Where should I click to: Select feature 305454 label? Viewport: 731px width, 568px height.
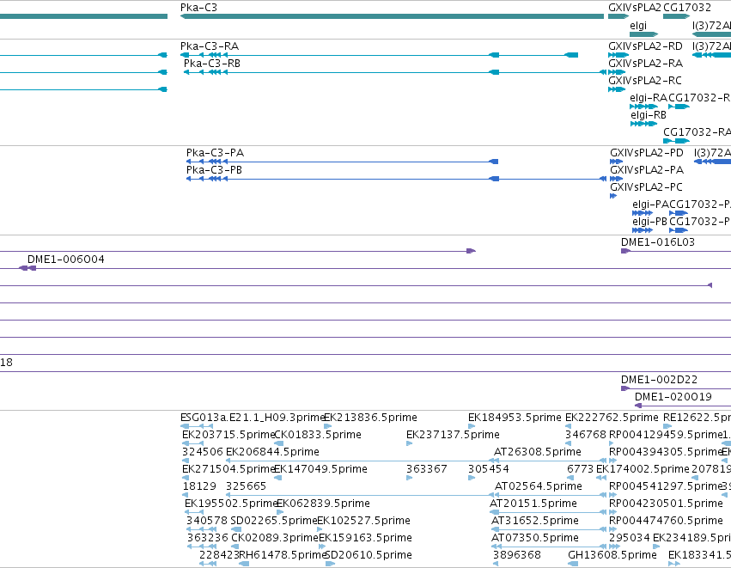(489, 469)
